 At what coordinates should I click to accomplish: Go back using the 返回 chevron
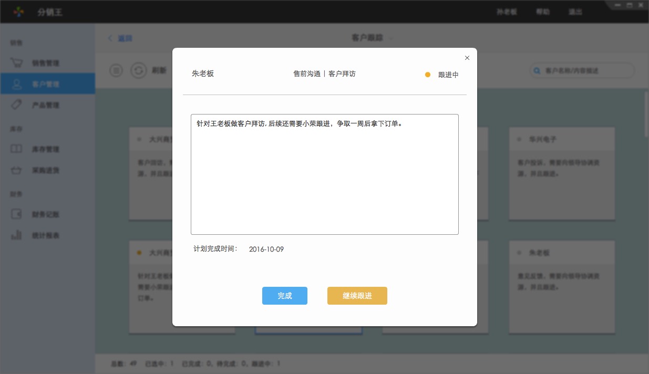(x=111, y=38)
